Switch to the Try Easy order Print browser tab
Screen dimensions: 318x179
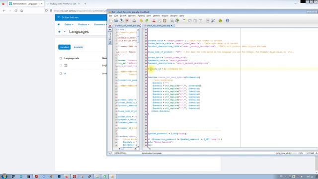pos(63,3)
